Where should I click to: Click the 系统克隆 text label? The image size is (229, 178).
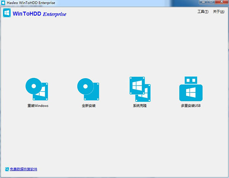coord(140,106)
